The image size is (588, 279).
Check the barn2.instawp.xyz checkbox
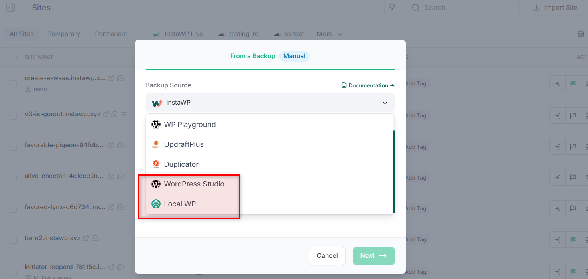[x=13, y=240]
